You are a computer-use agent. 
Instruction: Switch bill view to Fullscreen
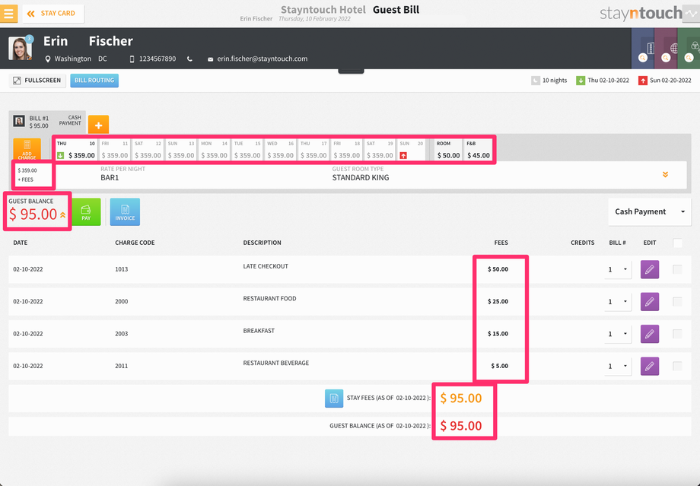click(37, 81)
